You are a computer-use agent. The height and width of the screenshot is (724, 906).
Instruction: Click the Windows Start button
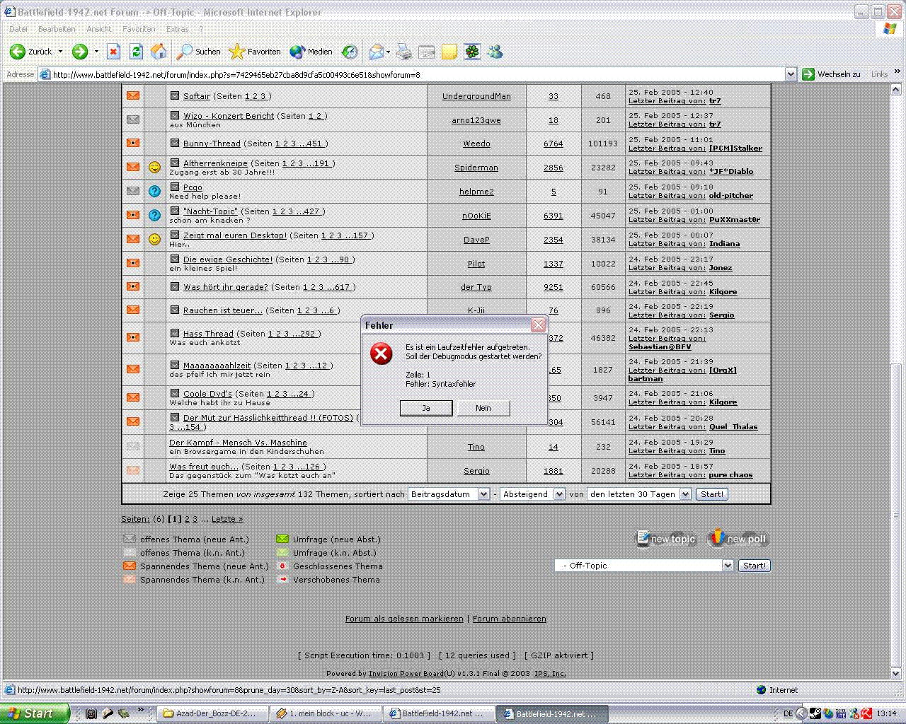click(x=35, y=713)
